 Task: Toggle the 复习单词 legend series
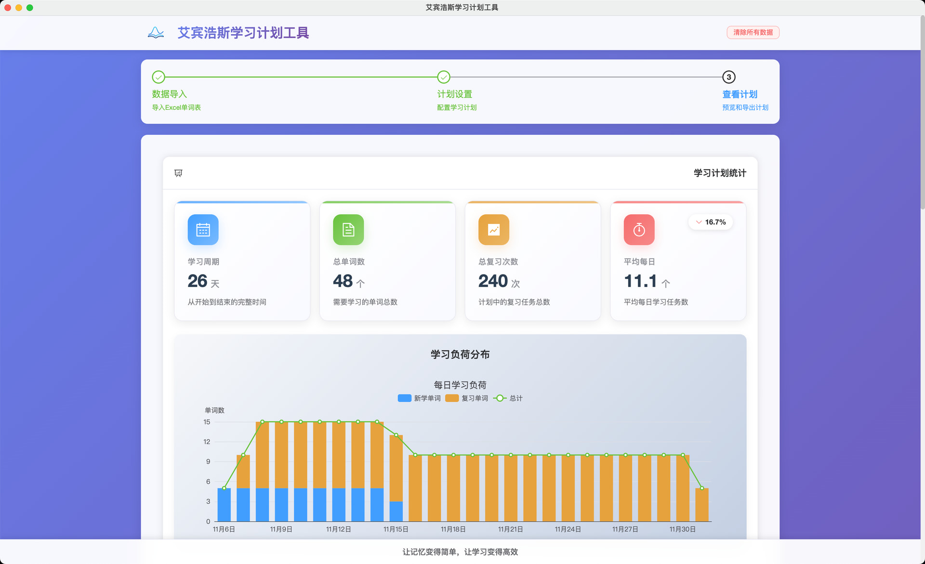coord(467,398)
